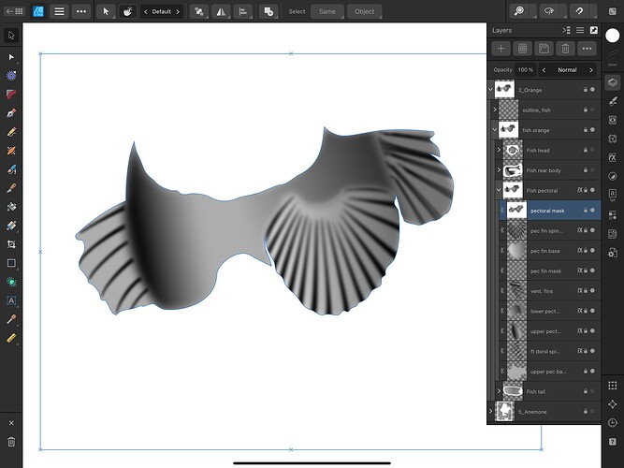Select the Contour tool
The image size is (624, 468).
[11, 75]
